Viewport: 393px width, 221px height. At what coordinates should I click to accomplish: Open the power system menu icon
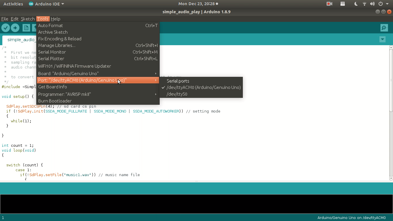pyautogui.click(x=381, y=4)
